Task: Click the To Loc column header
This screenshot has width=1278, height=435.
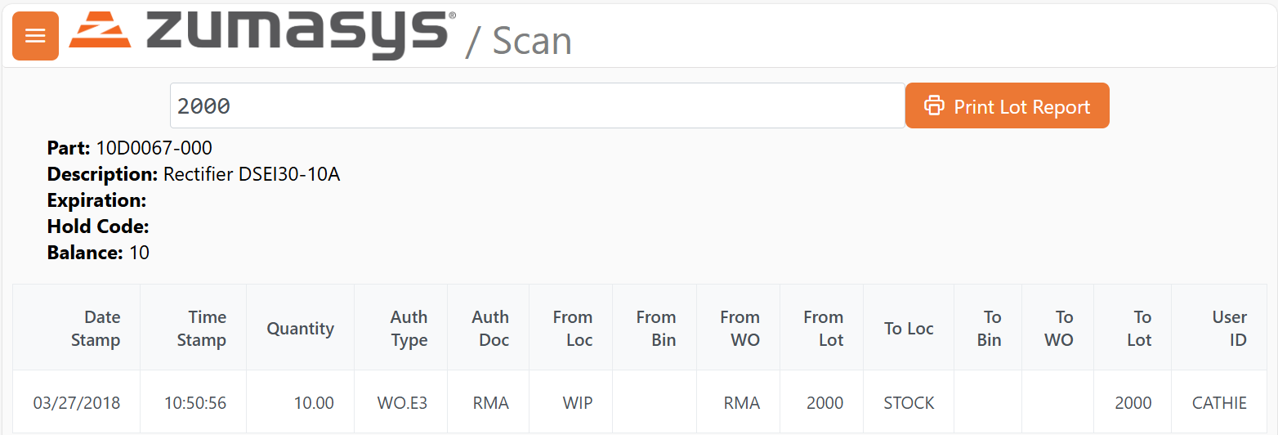Action: (909, 329)
